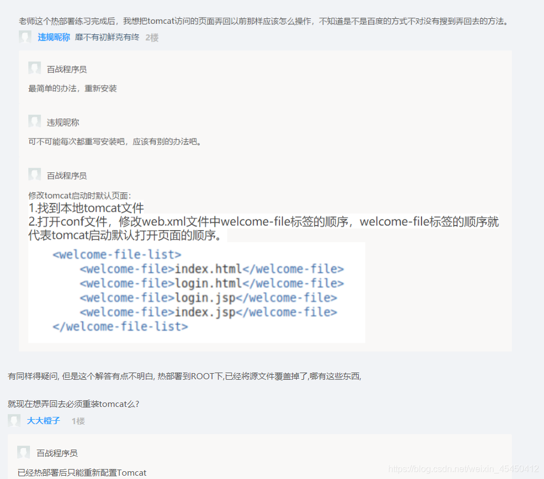Open the 大大橙子 username link
Image resolution: width=544 pixels, height=479 pixels.
click(43, 421)
